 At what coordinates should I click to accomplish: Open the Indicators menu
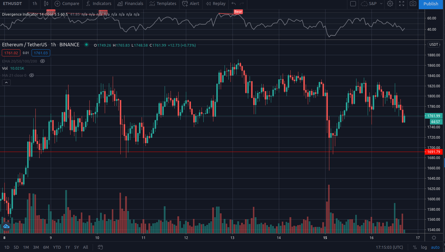[99, 4]
